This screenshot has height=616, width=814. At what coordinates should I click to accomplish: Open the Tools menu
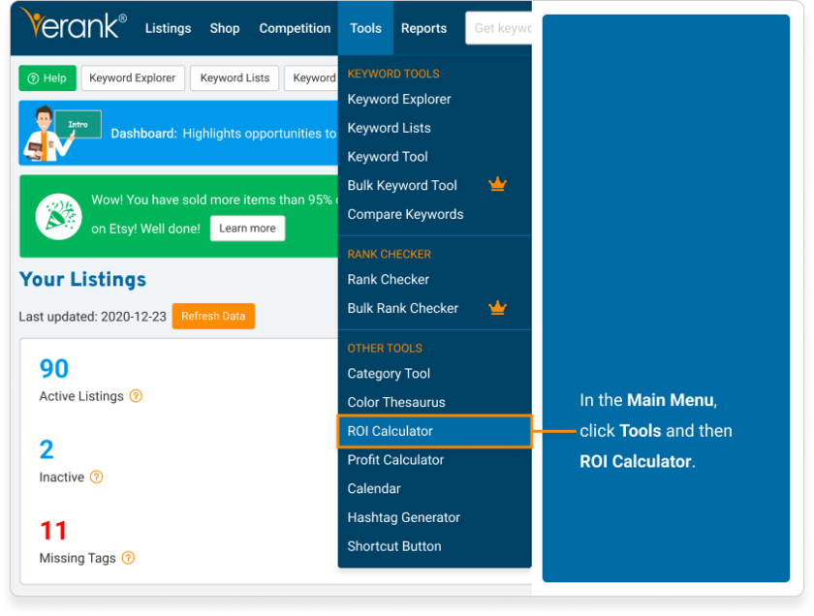[x=365, y=28]
